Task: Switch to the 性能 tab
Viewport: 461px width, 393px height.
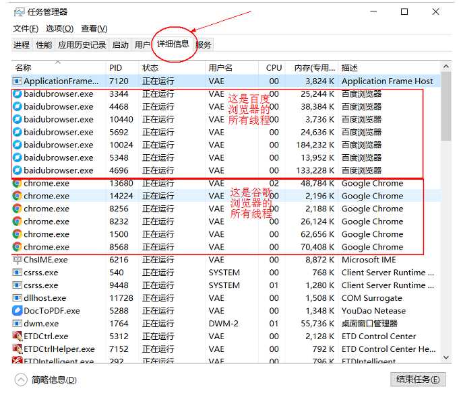Action: coord(44,45)
